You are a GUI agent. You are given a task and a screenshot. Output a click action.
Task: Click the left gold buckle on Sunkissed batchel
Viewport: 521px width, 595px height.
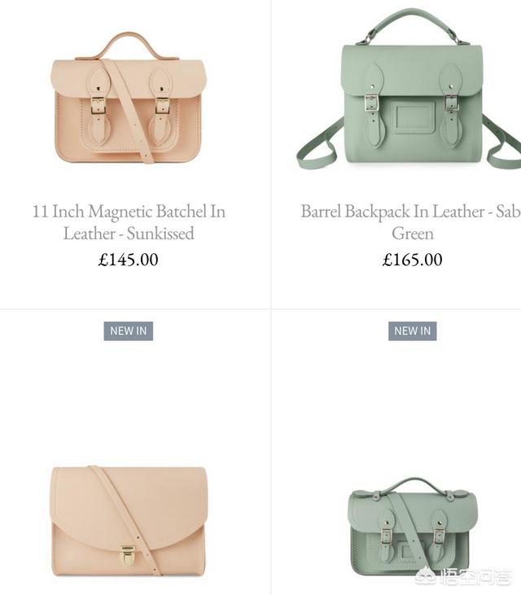(98, 106)
